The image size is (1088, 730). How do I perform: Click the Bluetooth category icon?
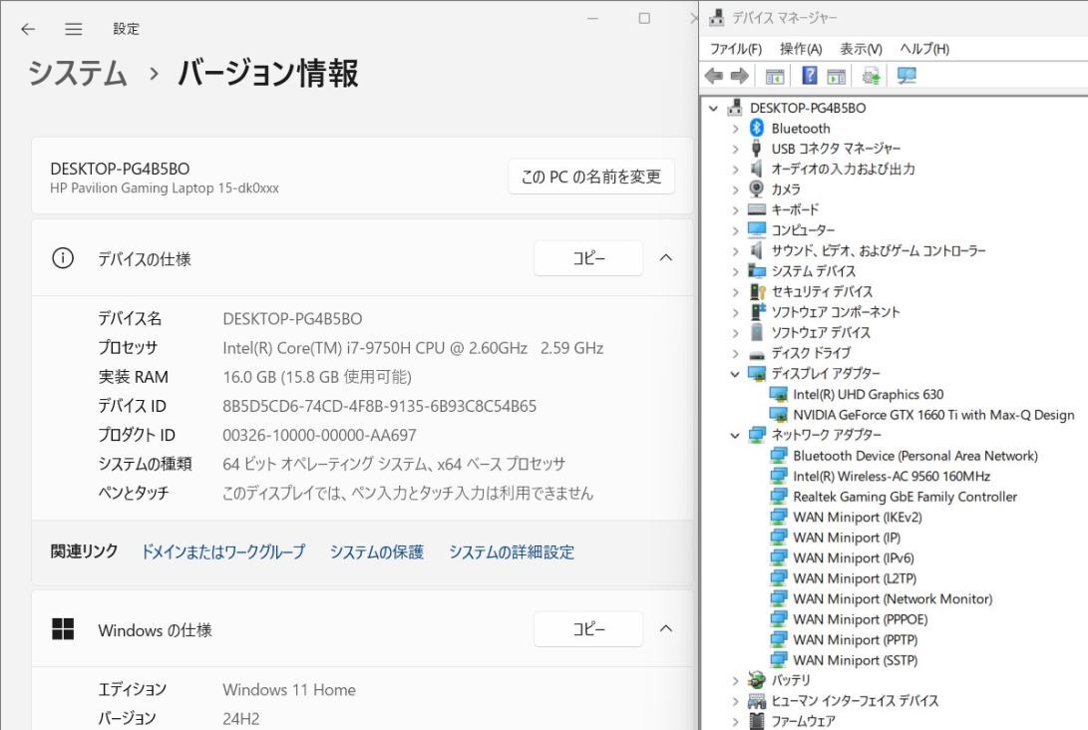(757, 128)
